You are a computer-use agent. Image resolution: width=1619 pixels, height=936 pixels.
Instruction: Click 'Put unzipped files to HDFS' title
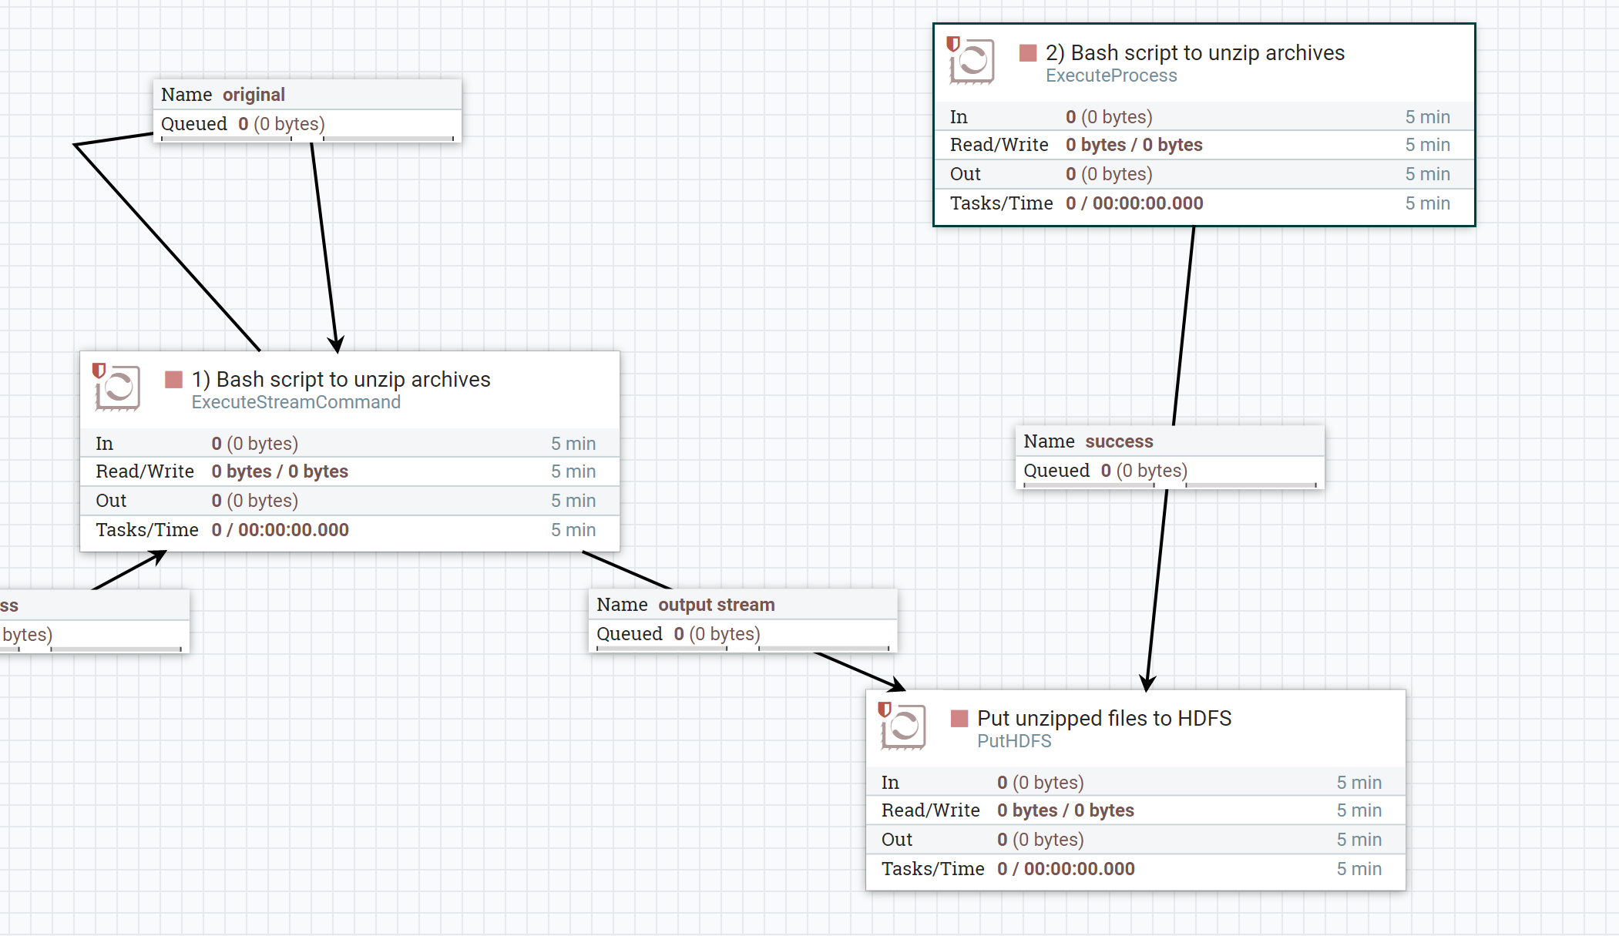tap(1103, 719)
